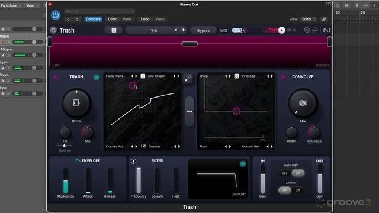The width and height of the screenshot is (379, 213).
Task: Adjust the MIX slider handle
Action: [x=281, y=30]
